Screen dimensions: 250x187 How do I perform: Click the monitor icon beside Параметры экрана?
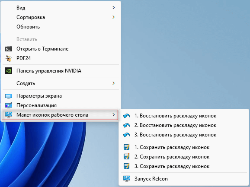[x=9, y=96]
